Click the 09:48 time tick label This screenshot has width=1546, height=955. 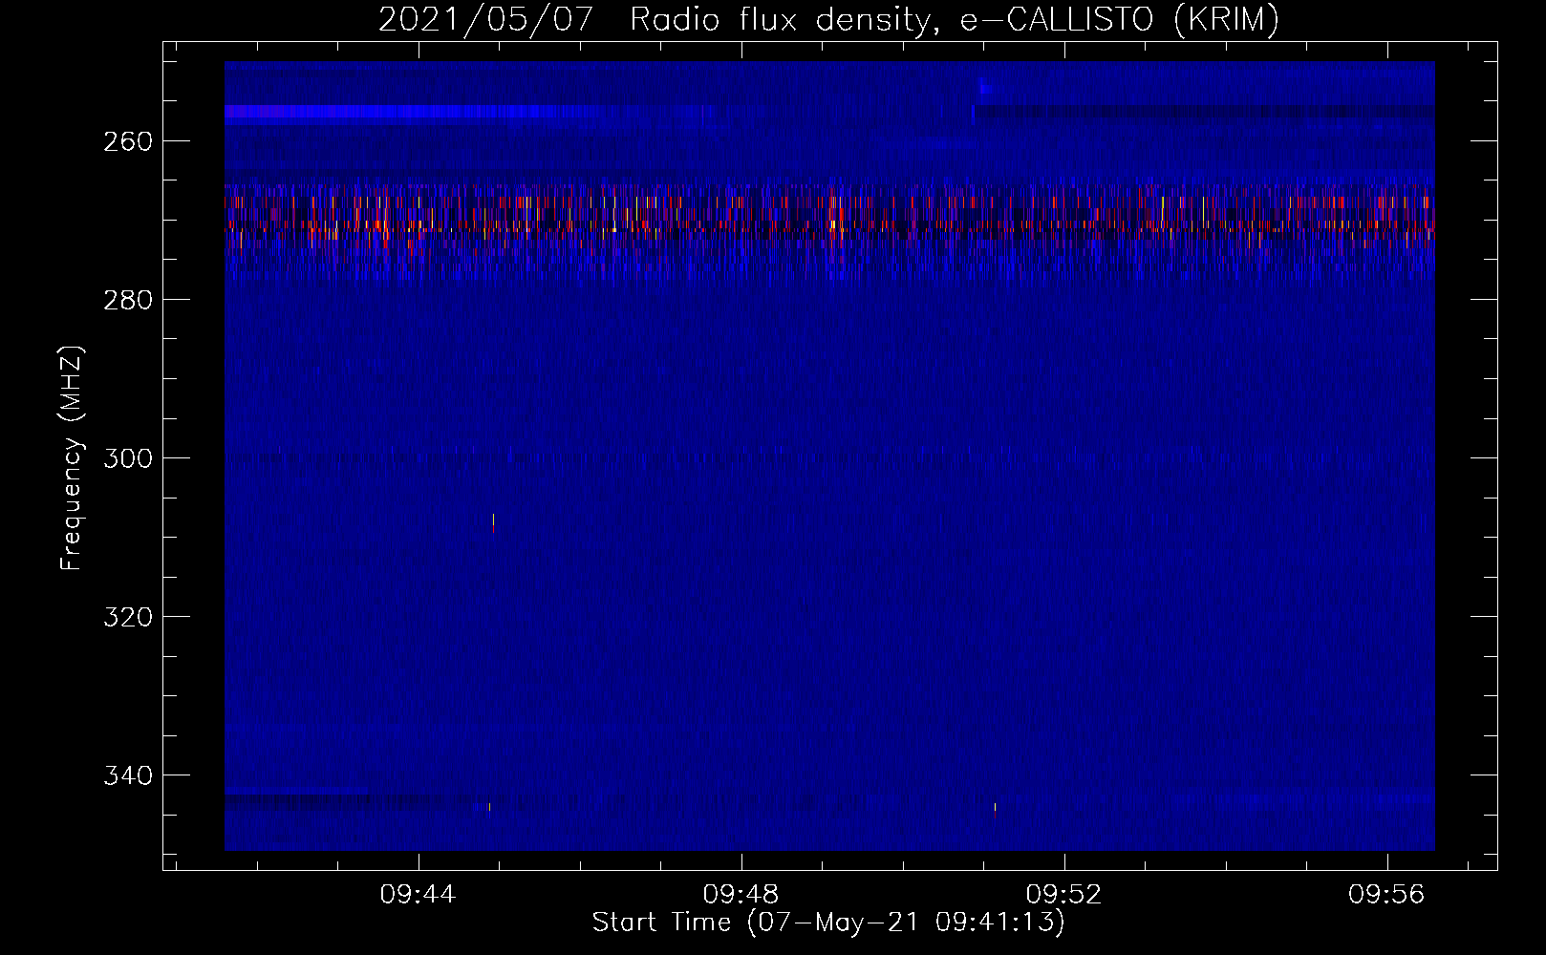741,895
